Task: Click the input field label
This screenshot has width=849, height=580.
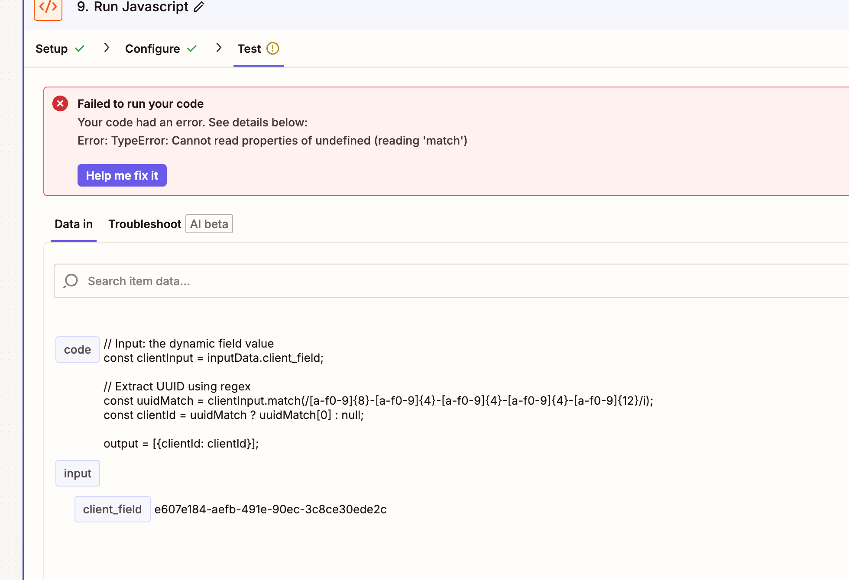Action: (x=78, y=474)
